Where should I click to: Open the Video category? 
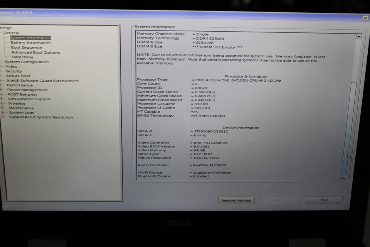(x=11, y=66)
